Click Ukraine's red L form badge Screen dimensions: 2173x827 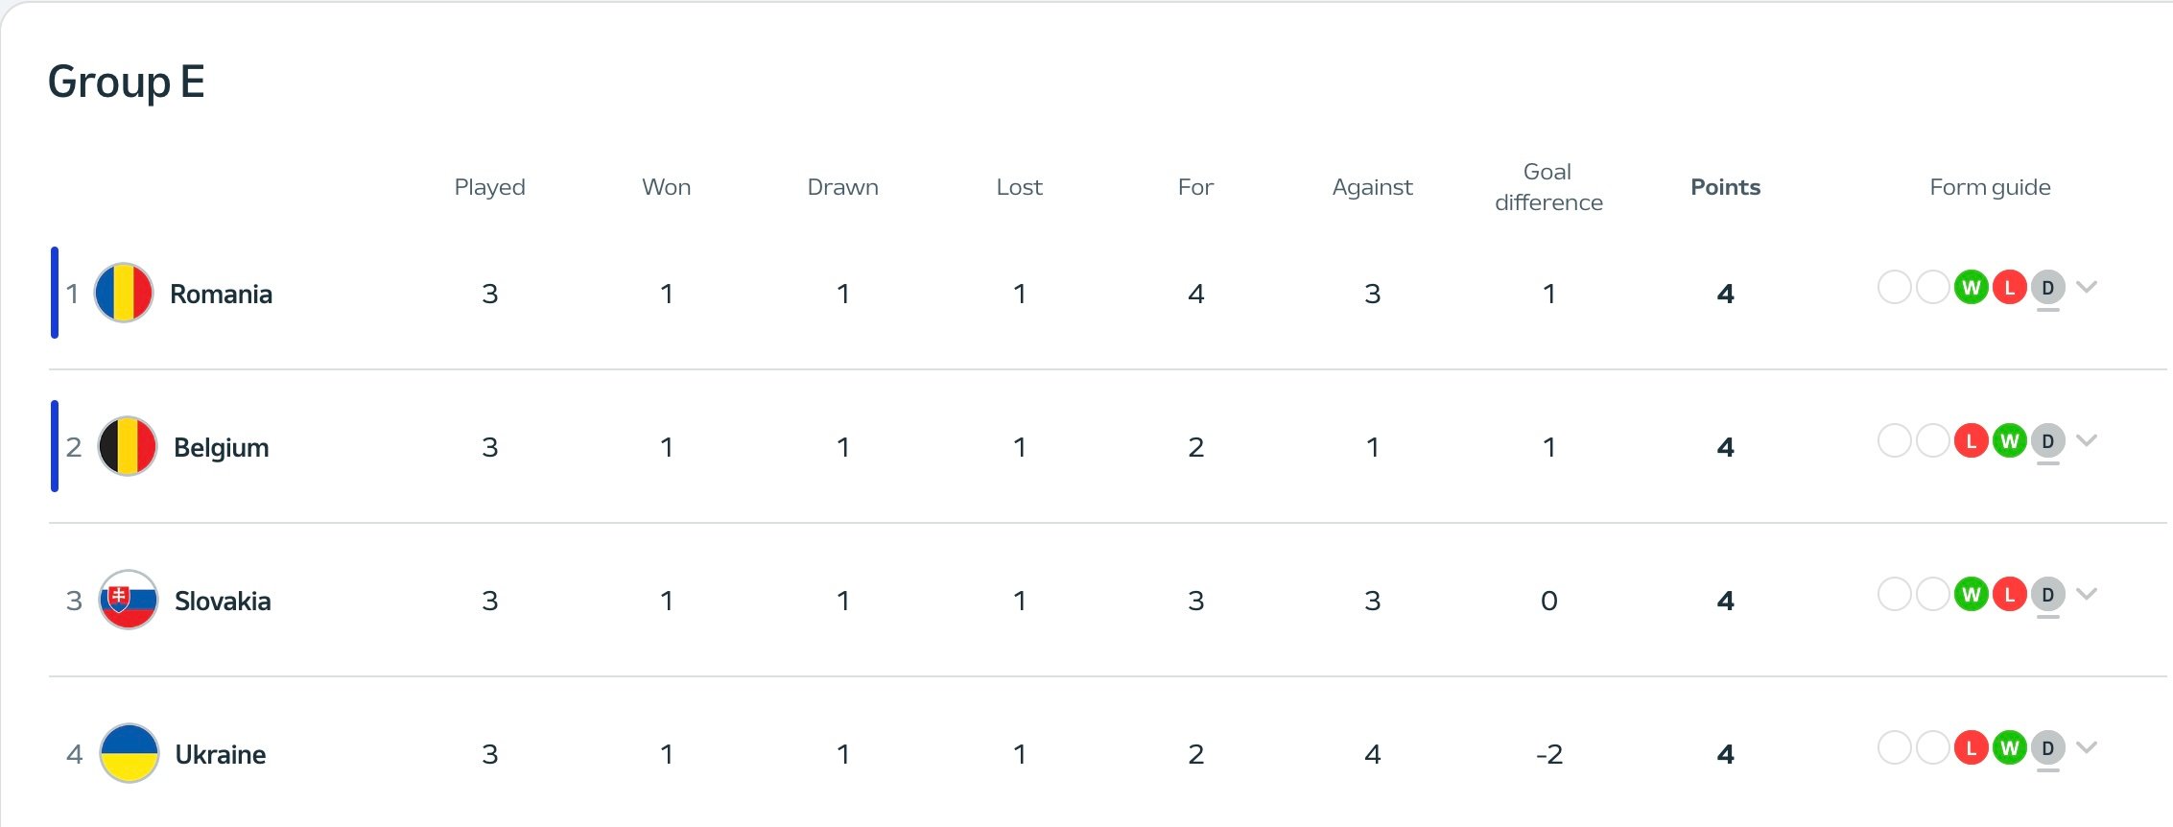click(1971, 747)
